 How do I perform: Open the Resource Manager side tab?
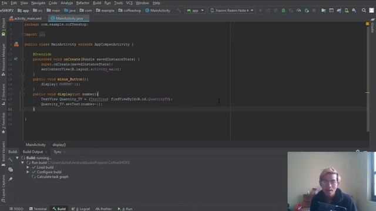tap(4, 60)
